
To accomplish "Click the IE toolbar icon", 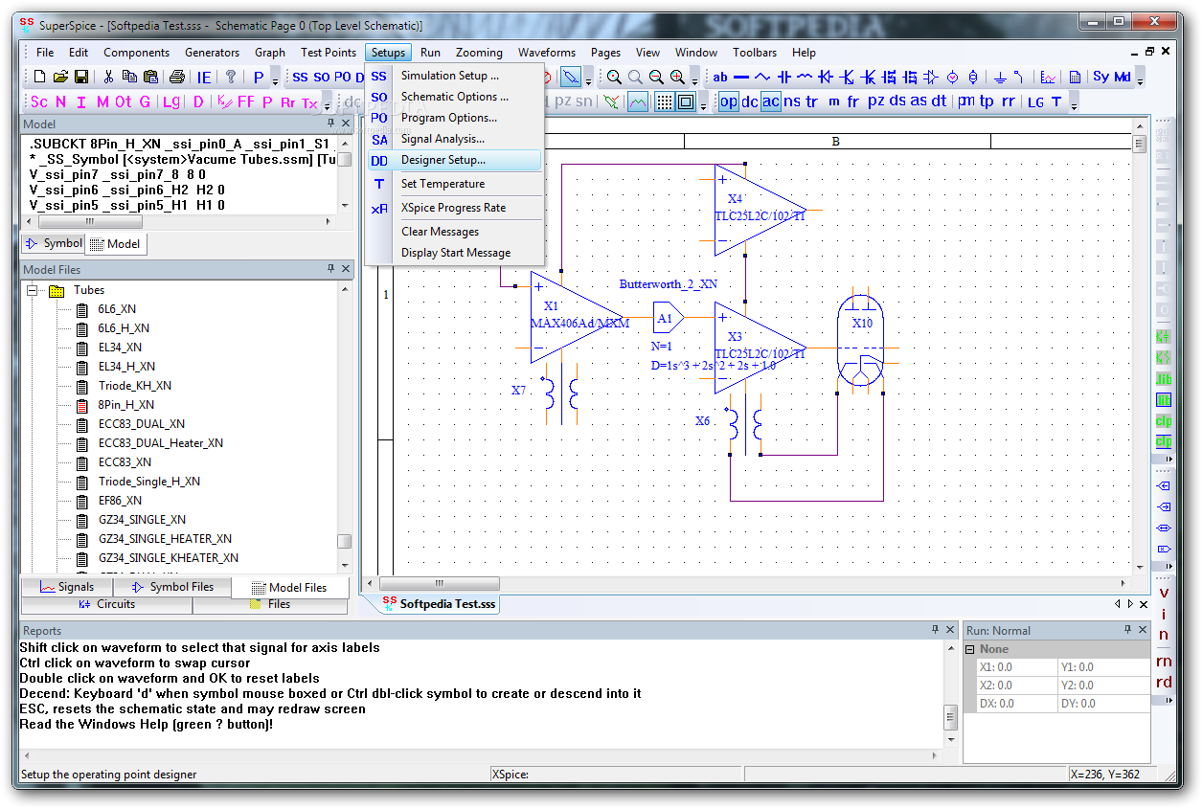I will tap(204, 77).
